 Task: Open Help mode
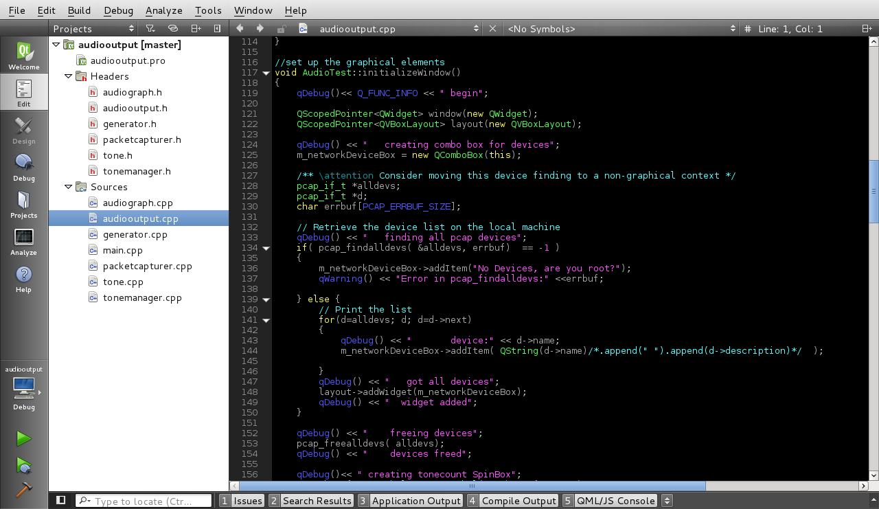(24, 278)
